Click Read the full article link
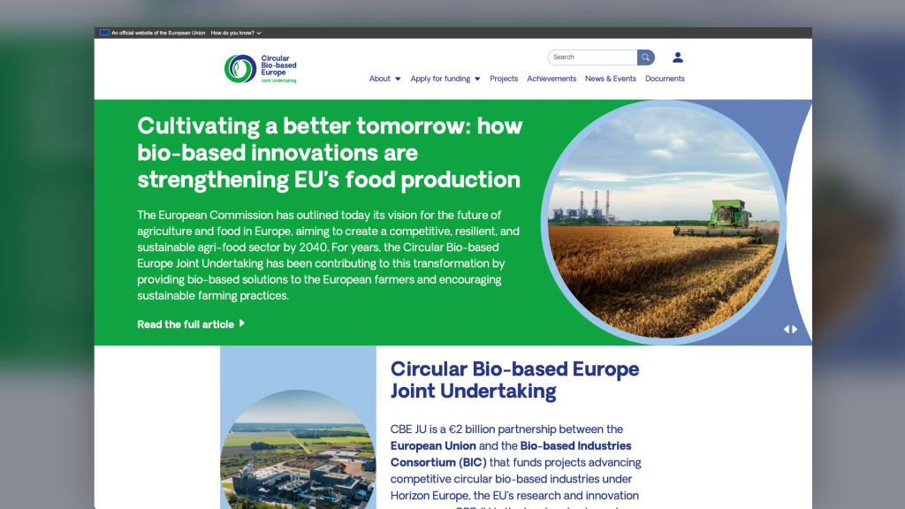Screen dimensions: 905x509 (x=186, y=324)
